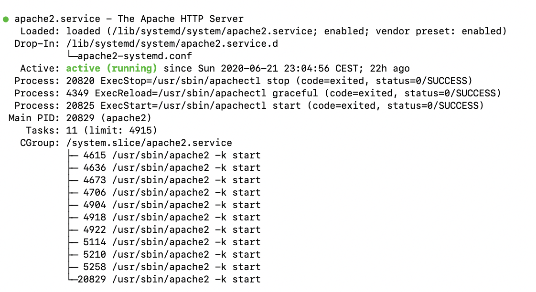Viewport: 536px width, 292px height.
Task: Select the process entry with PID 4636
Action: click(x=172, y=168)
